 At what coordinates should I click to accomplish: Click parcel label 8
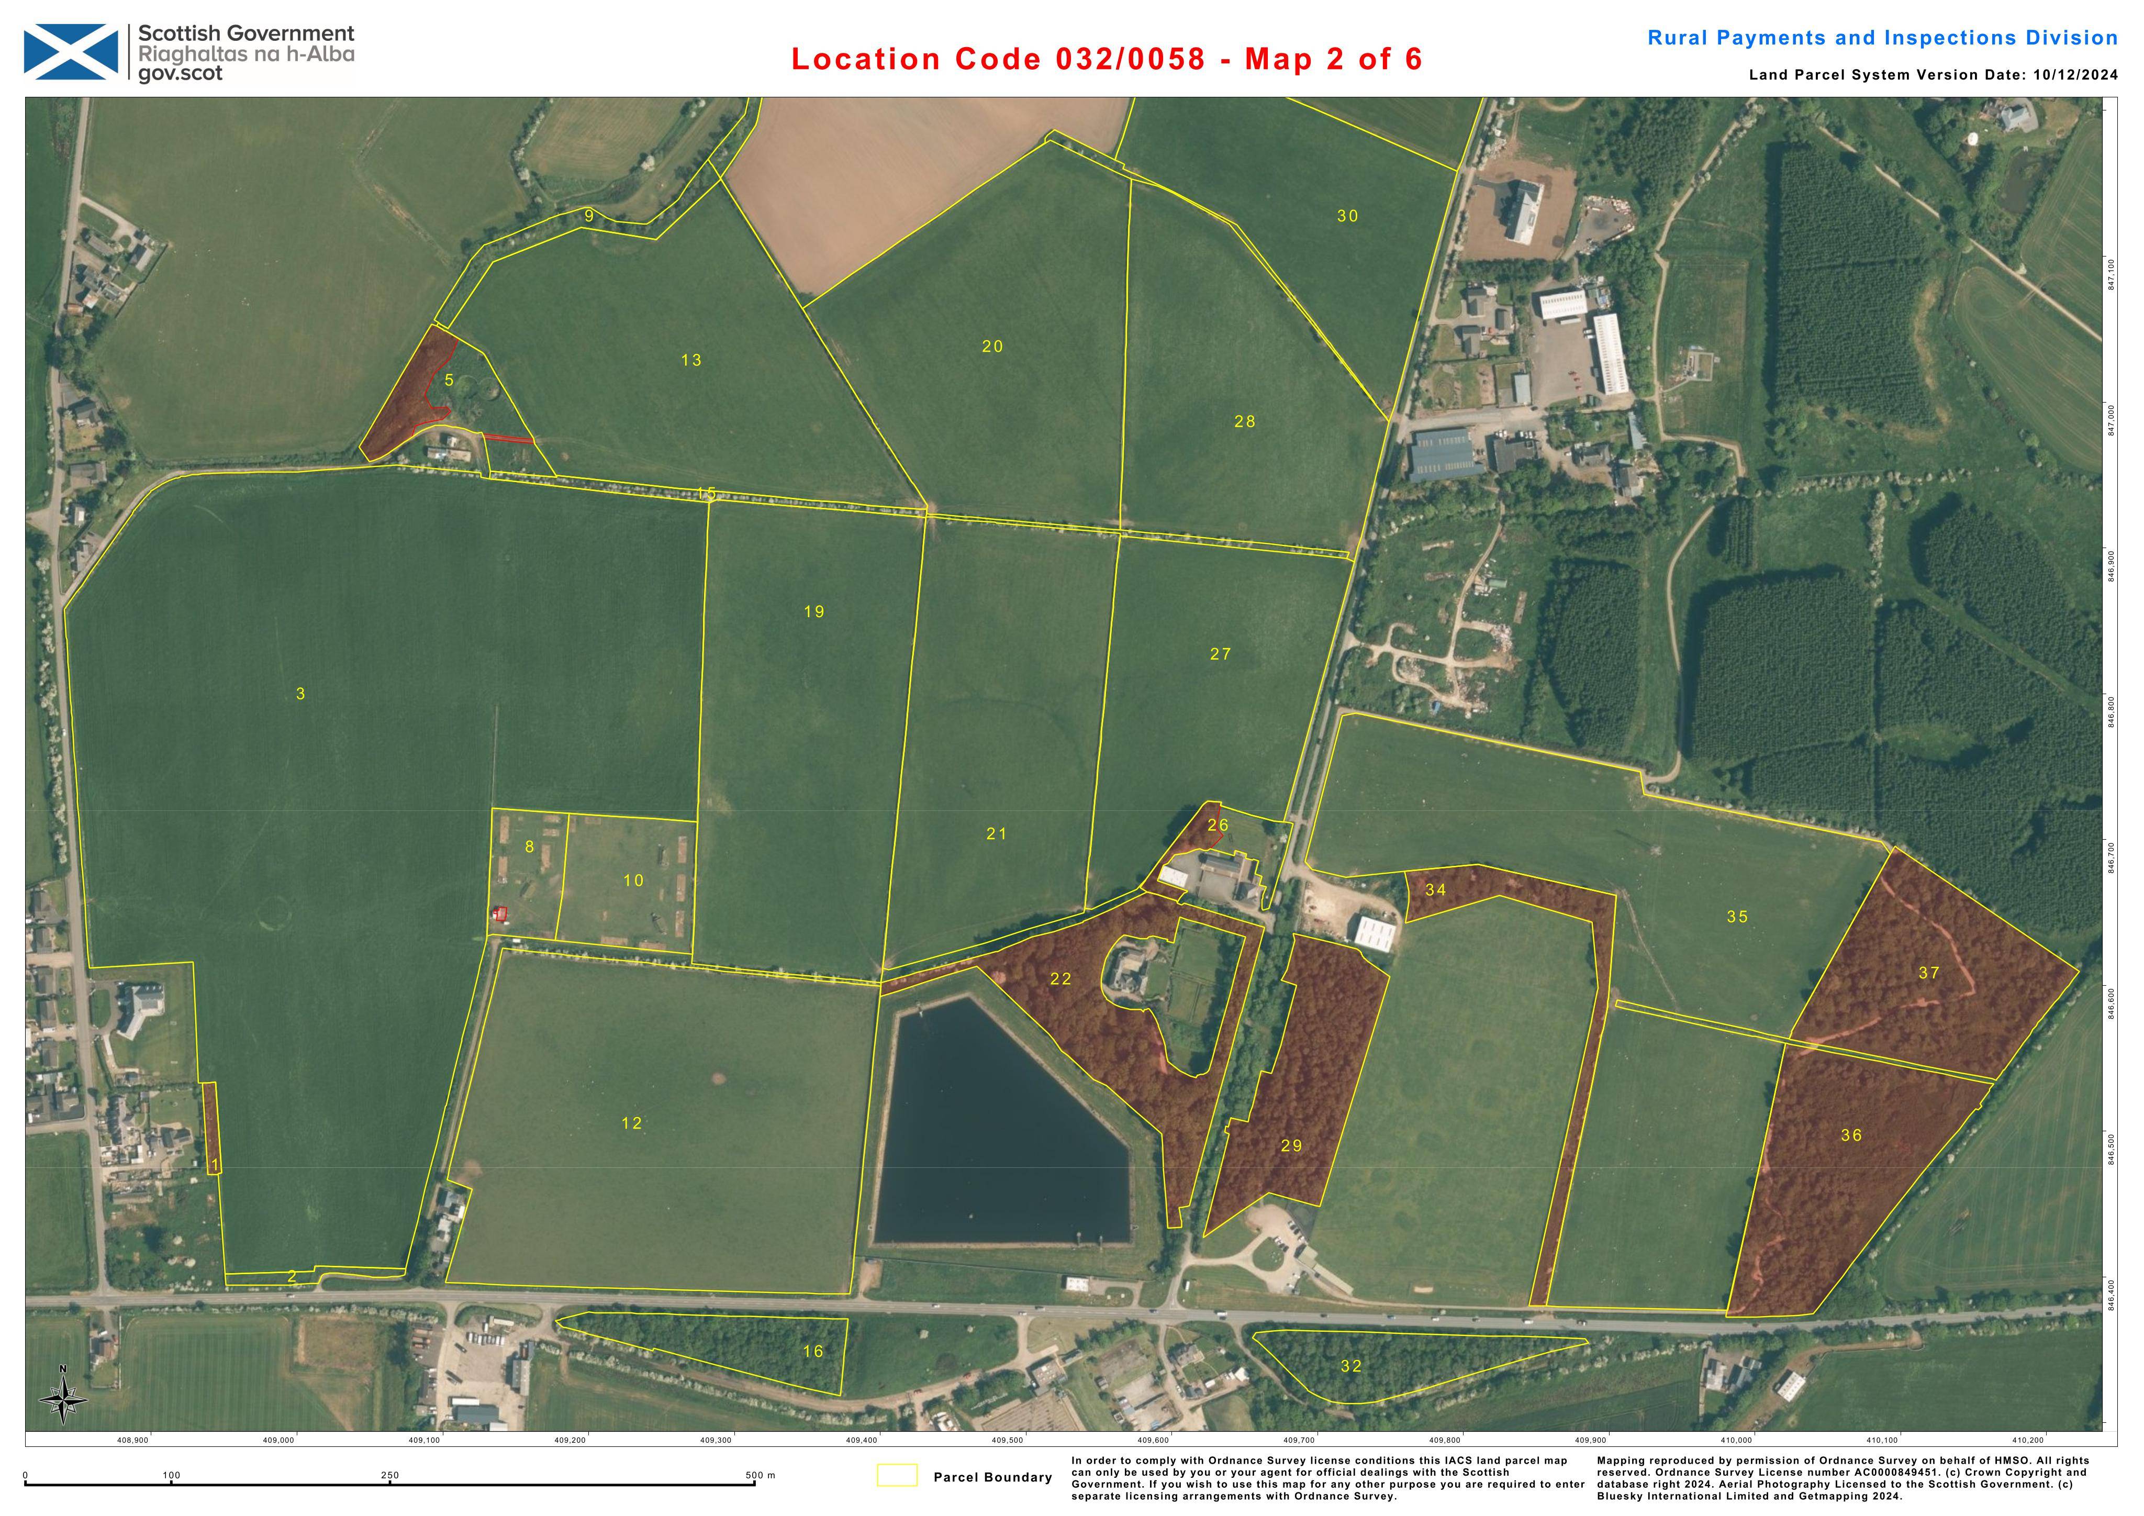click(x=530, y=847)
